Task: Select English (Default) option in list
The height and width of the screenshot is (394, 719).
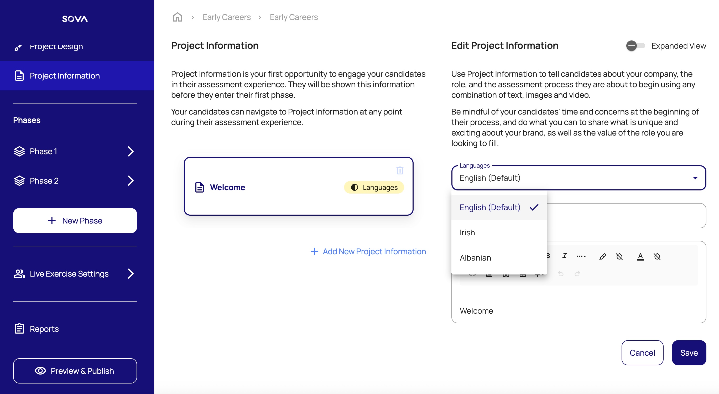Action: point(490,207)
